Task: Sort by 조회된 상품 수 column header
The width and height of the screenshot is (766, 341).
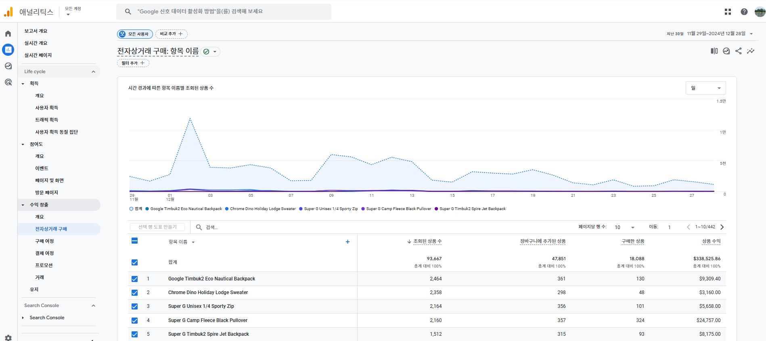Action: (x=427, y=241)
